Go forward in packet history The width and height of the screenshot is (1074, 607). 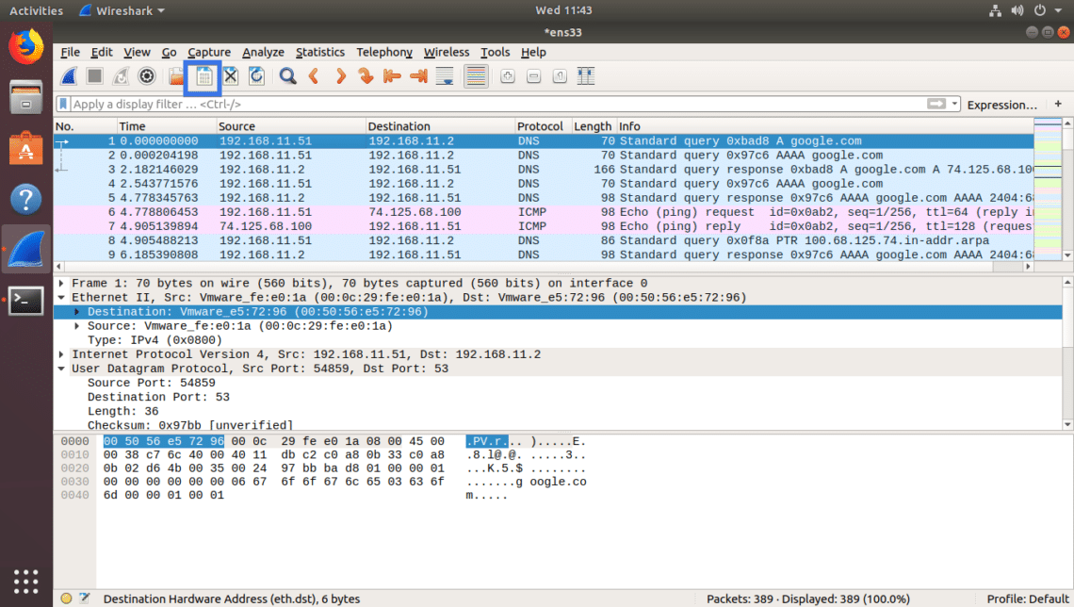(340, 76)
